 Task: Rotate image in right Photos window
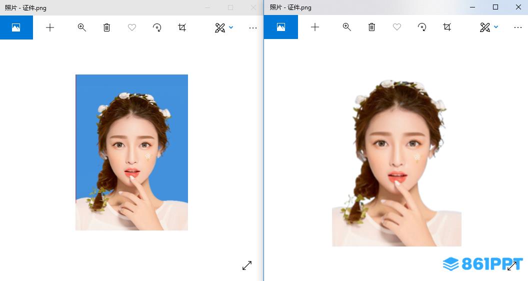[422, 27]
